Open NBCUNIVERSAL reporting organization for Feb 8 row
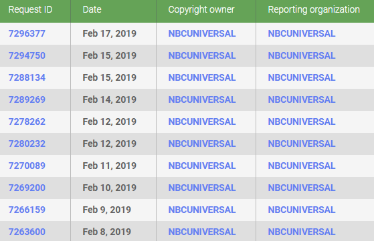Viewport: 374px width, 241px height. coord(302,232)
